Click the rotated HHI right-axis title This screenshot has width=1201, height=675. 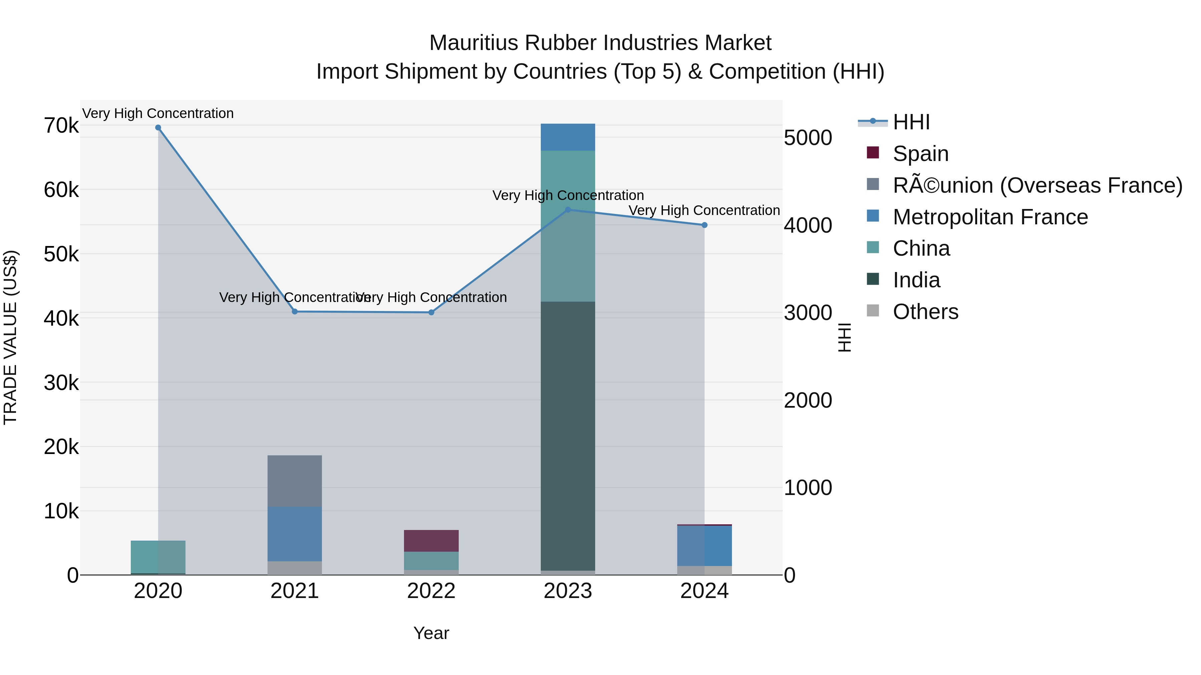(x=845, y=338)
